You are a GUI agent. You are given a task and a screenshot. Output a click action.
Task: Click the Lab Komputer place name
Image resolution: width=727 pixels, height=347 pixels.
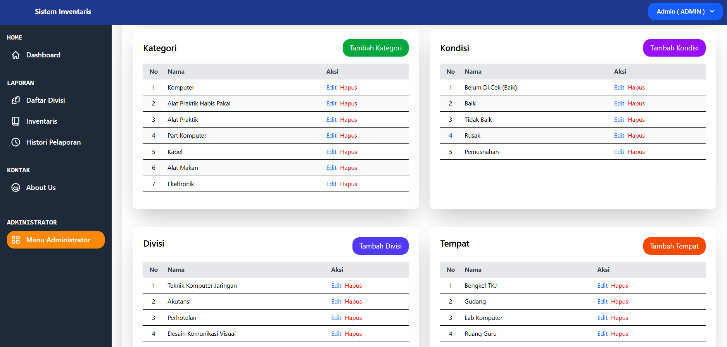(484, 318)
